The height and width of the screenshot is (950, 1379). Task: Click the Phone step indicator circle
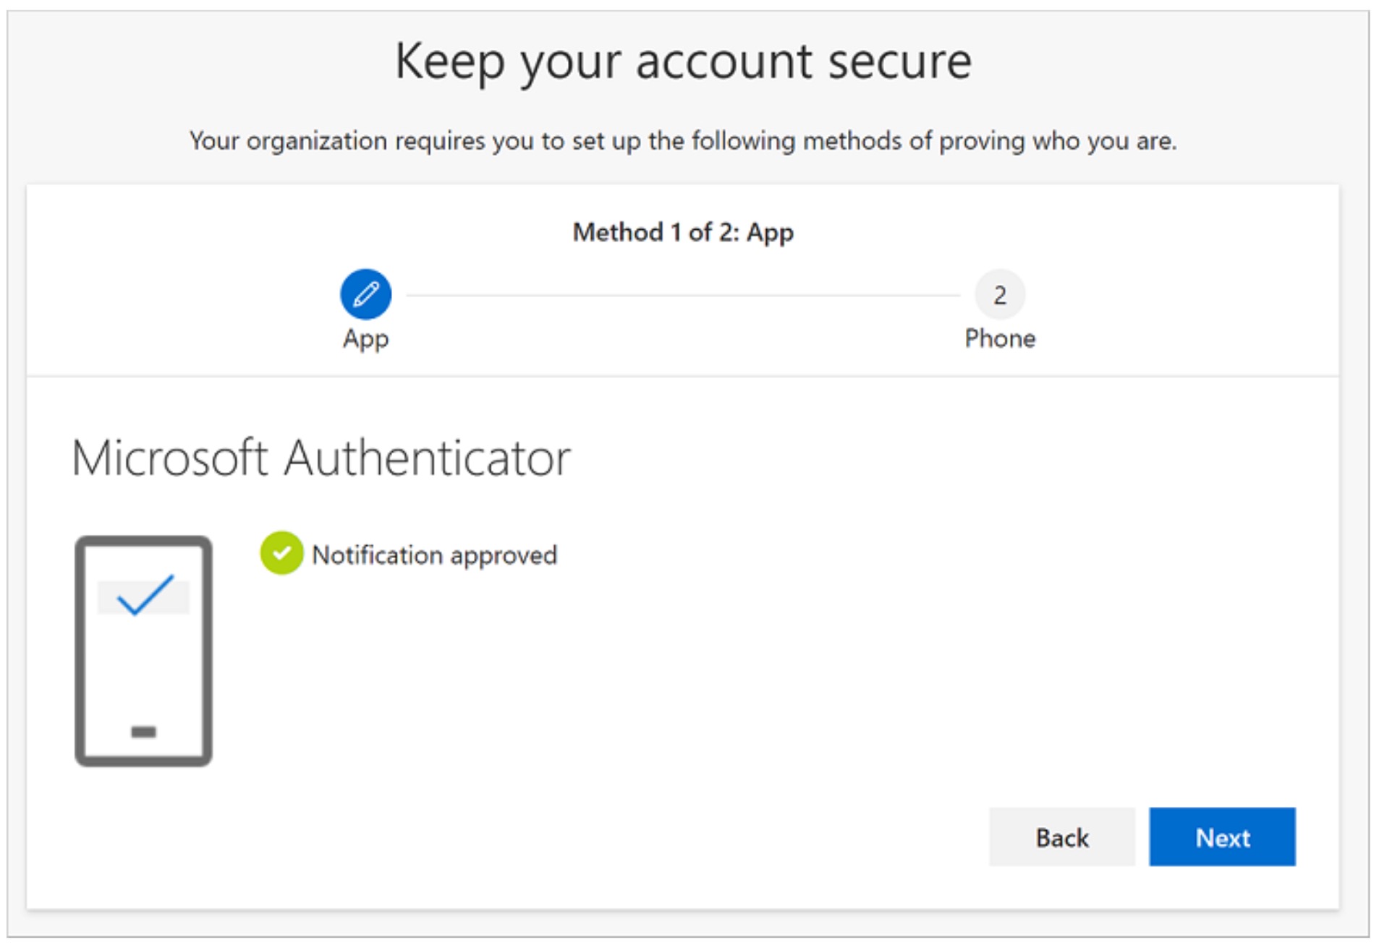(1001, 294)
